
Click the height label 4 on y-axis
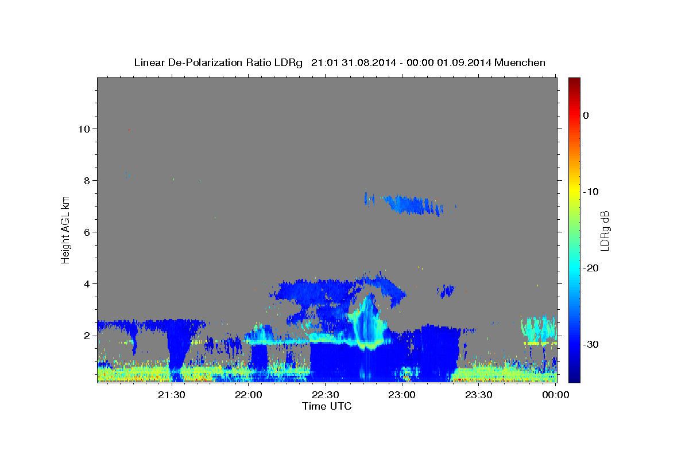pyautogui.click(x=87, y=284)
